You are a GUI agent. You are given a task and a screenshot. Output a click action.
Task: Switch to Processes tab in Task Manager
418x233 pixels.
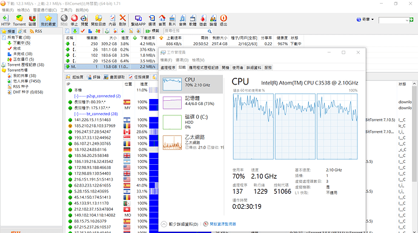pyautogui.click(x=168, y=68)
